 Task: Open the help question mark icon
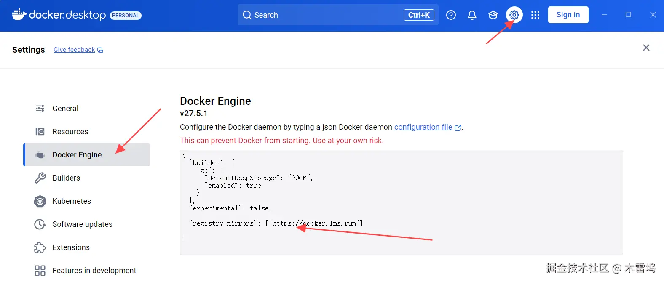[451, 15]
